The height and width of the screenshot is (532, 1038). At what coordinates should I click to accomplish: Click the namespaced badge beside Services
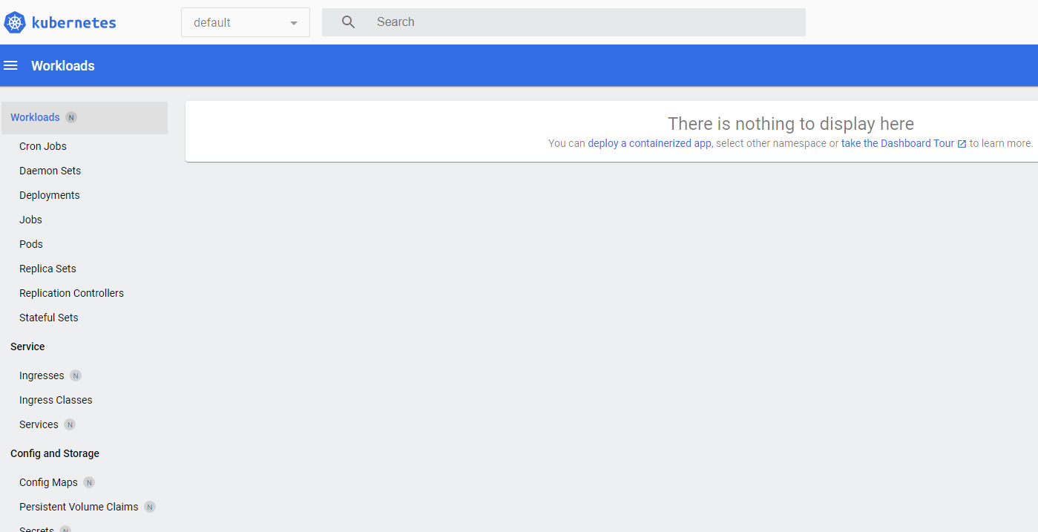click(70, 424)
